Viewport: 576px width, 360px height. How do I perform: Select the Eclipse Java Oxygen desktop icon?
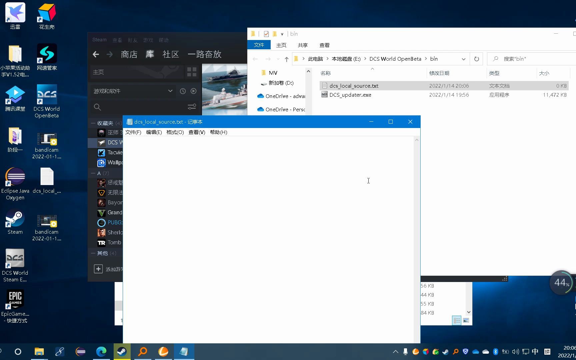(15, 184)
